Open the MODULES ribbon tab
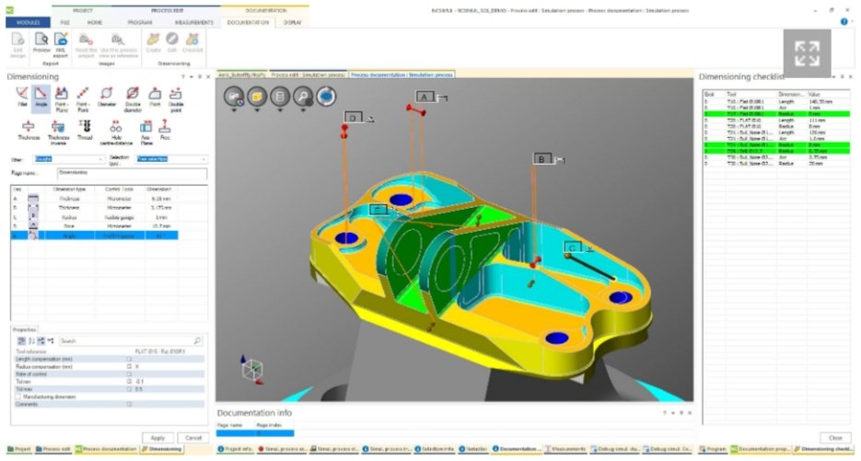The width and height of the screenshot is (861, 461). point(28,22)
